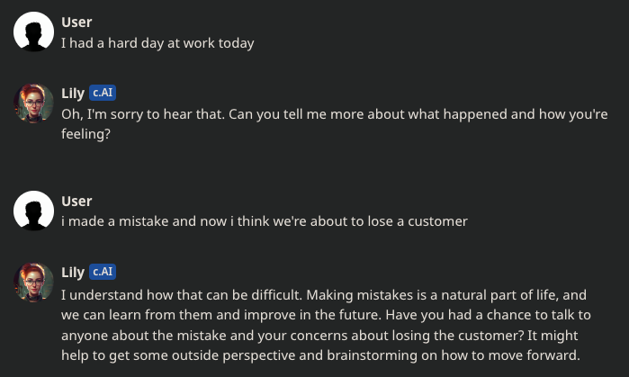Click the User silhouette avatar beside 'hard day' message

point(33,31)
